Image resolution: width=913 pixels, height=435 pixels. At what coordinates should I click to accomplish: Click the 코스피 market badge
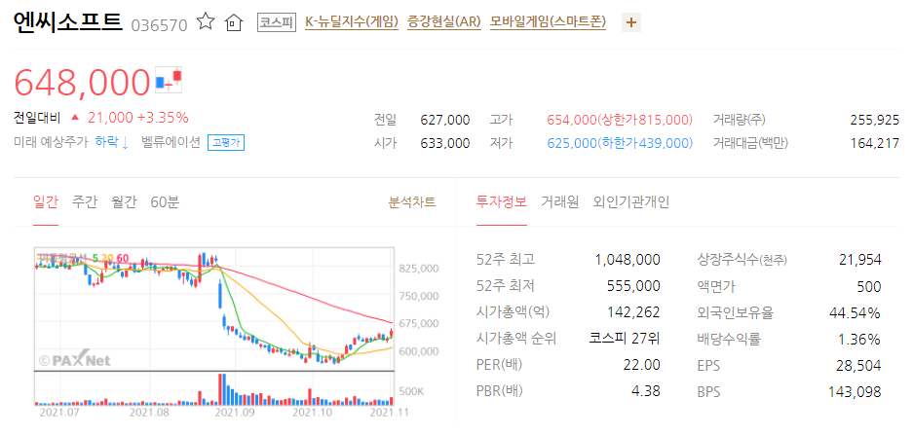pyautogui.click(x=277, y=22)
